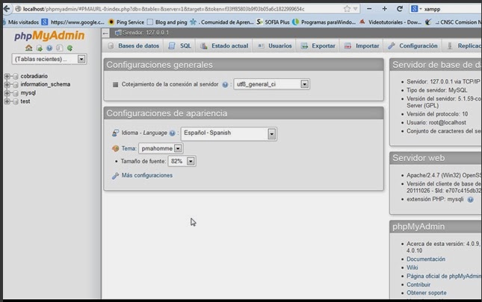482x302 pixels.
Task: Open address bar history dropdown arrow
Action: coord(356,9)
